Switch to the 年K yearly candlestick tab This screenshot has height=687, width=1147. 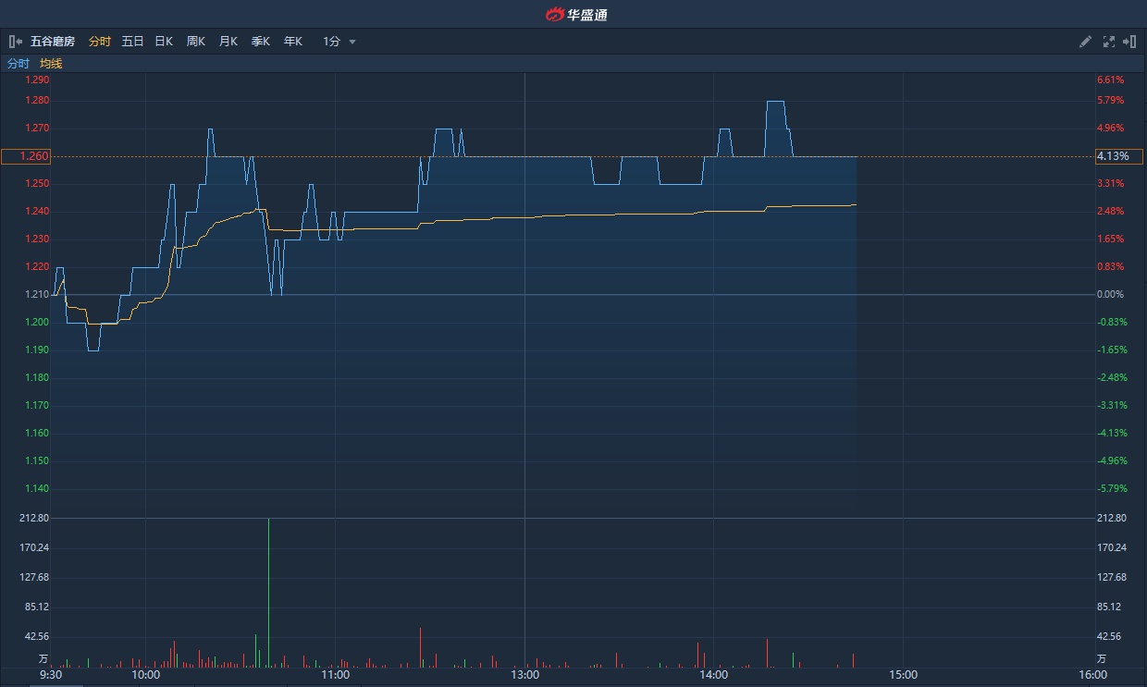[292, 42]
